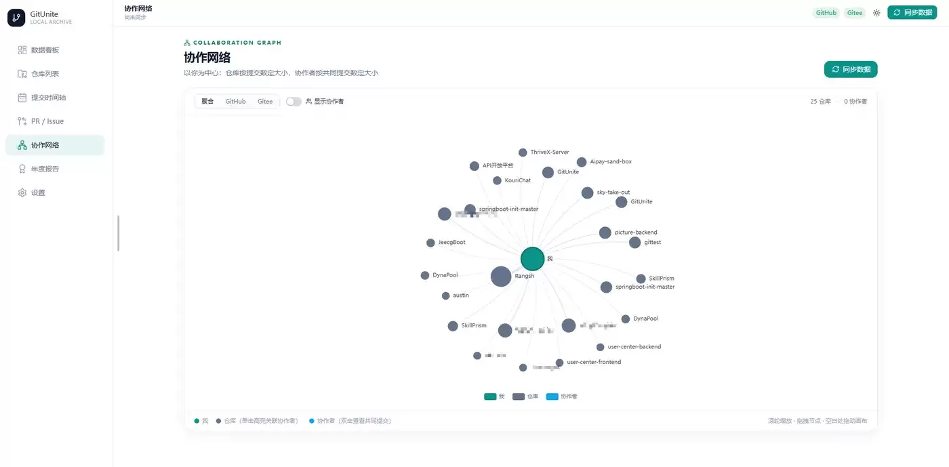Image resolution: width=949 pixels, height=467 pixels.
Task: Click the 25 仓库 count text
Action: tap(820, 102)
